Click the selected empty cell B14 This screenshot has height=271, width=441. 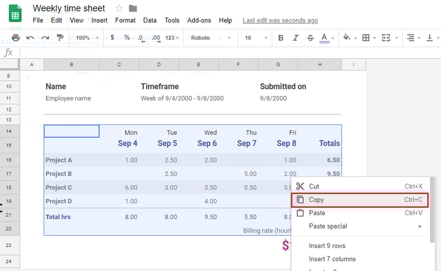pyautogui.click(x=72, y=131)
